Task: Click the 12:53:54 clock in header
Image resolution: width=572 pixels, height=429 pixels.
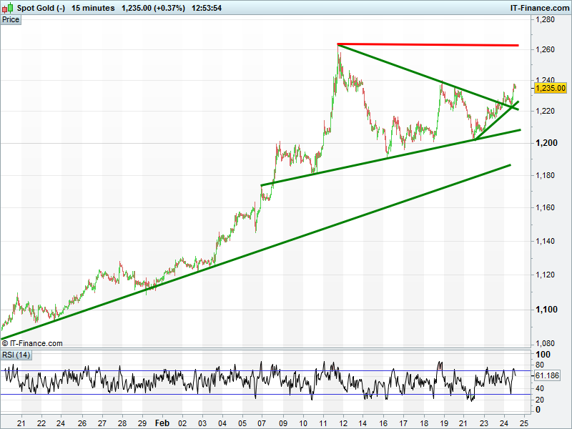Action: 207,8
